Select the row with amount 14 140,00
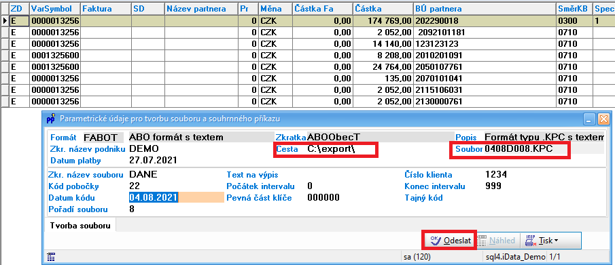The image size is (615, 265). pyautogui.click(x=307, y=43)
